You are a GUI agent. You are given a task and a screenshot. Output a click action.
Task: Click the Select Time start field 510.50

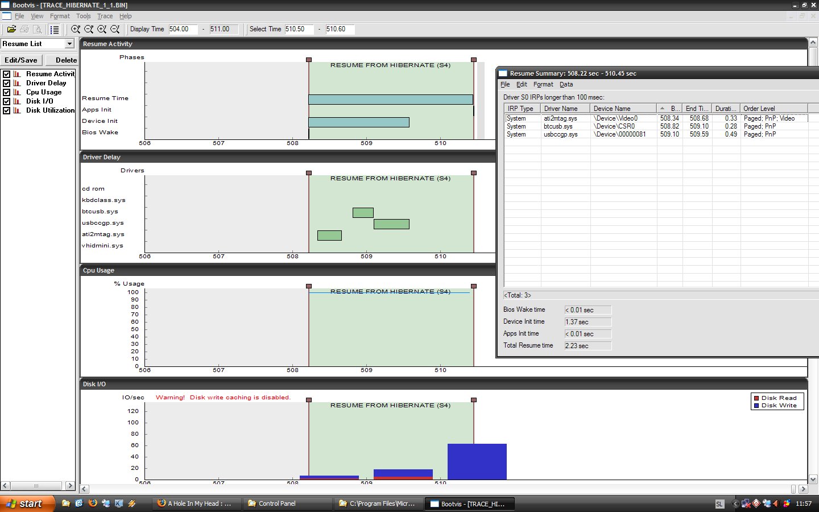(x=299, y=29)
